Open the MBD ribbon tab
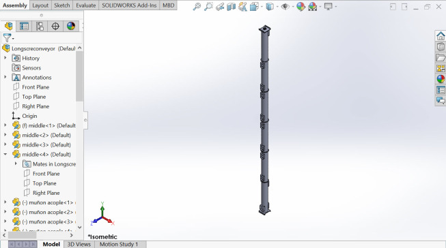The image size is (446, 248). (x=169, y=5)
